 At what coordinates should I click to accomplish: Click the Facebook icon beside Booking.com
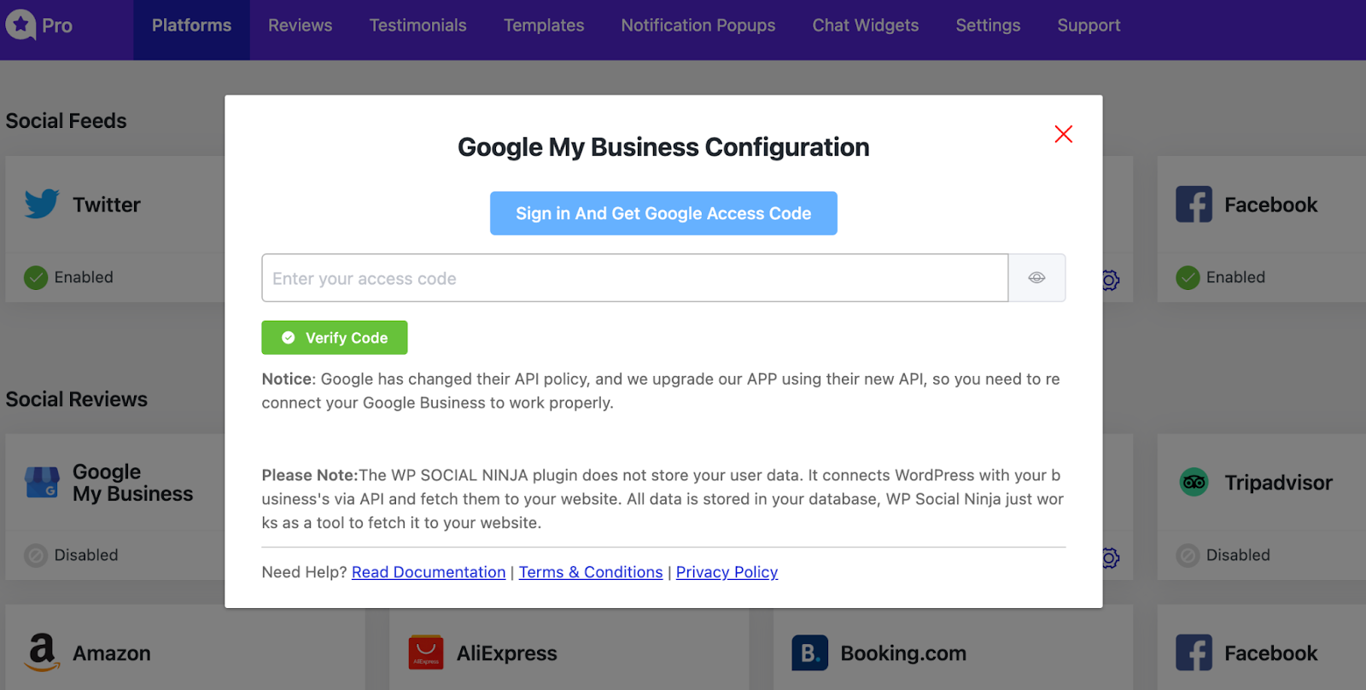1194,652
